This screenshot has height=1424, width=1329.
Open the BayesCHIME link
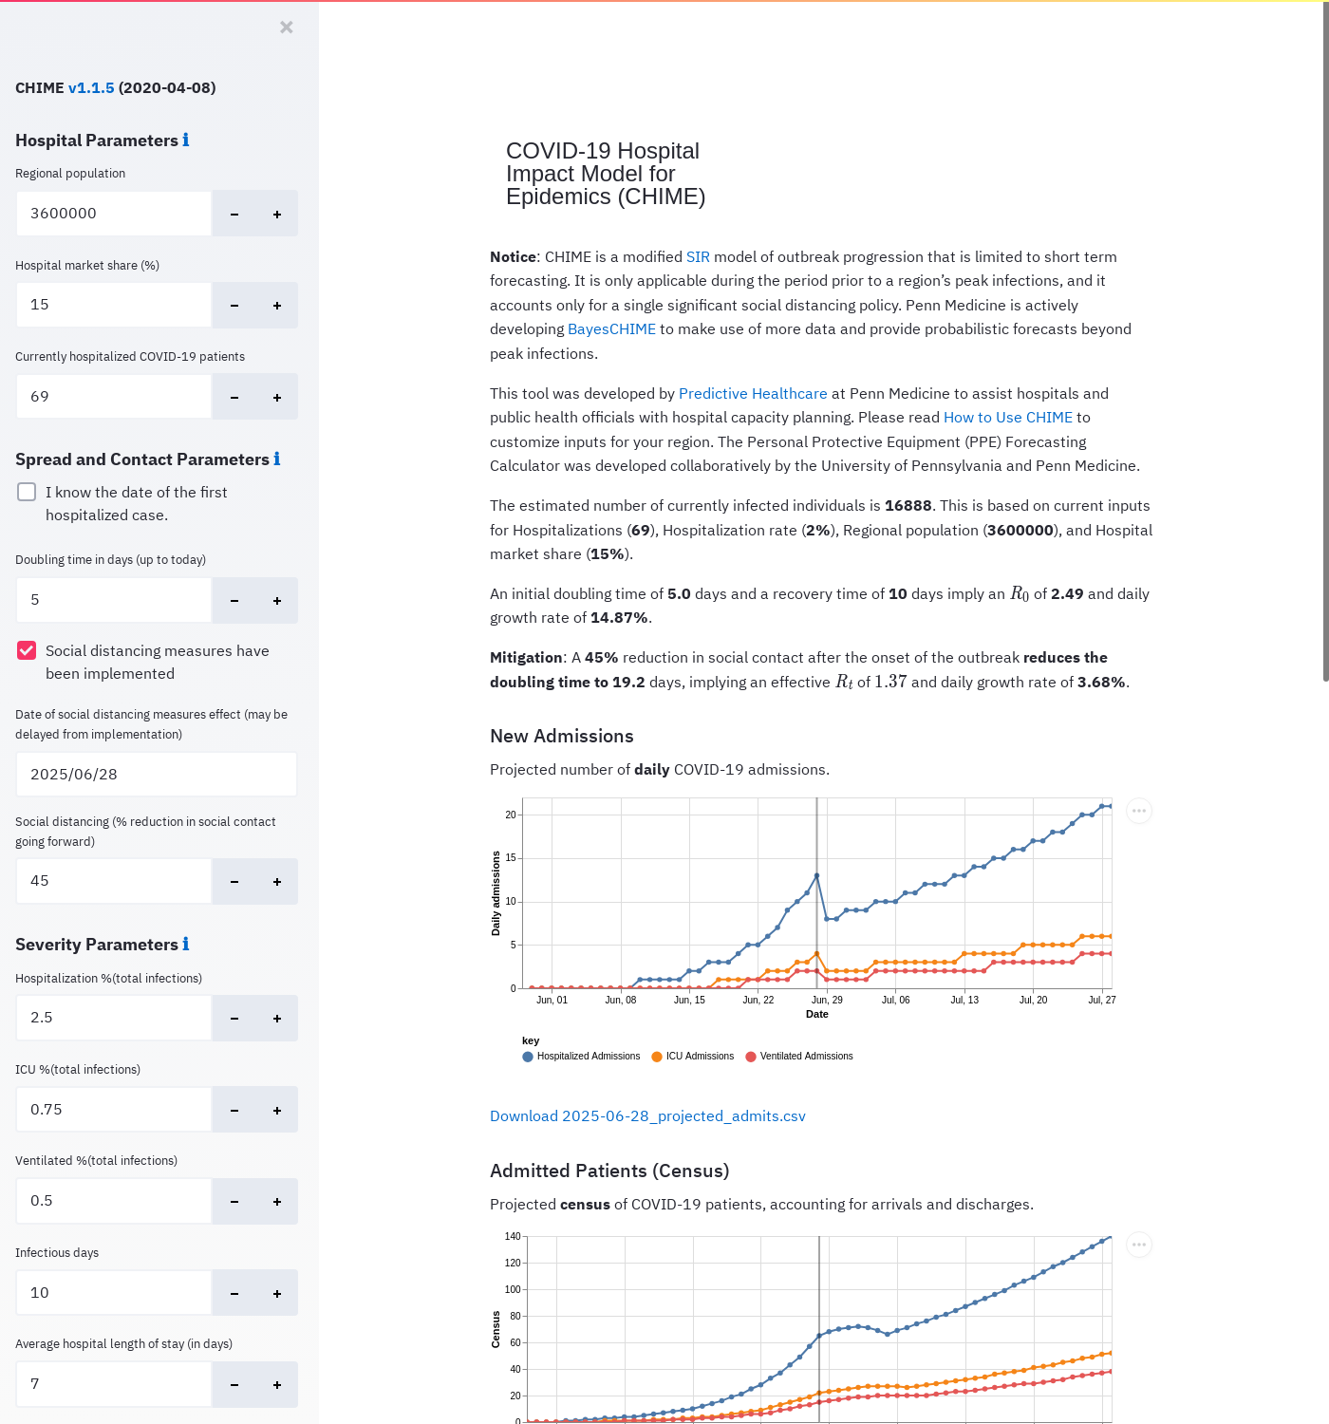click(x=611, y=329)
